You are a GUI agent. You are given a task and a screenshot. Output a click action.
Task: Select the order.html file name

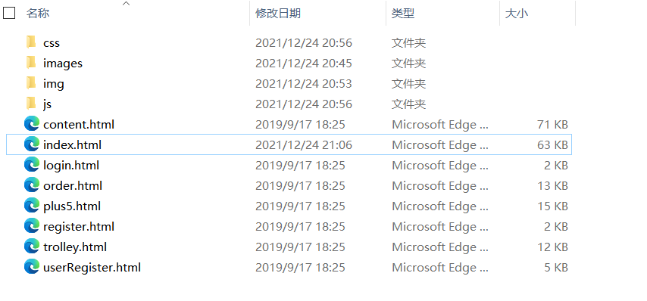pyautogui.click(x=73, y=186)
